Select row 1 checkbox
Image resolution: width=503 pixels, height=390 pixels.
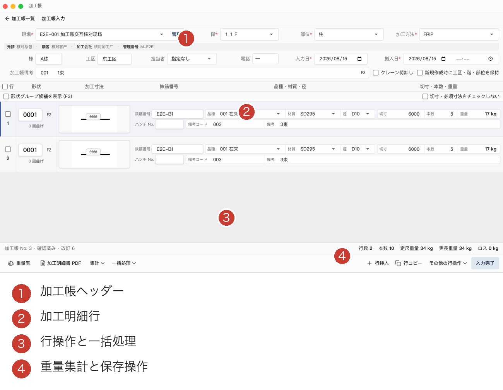pyautogui.click(x=8, y=114)
